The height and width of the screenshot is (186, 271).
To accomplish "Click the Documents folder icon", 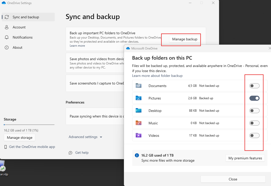I will click(138, 86).
